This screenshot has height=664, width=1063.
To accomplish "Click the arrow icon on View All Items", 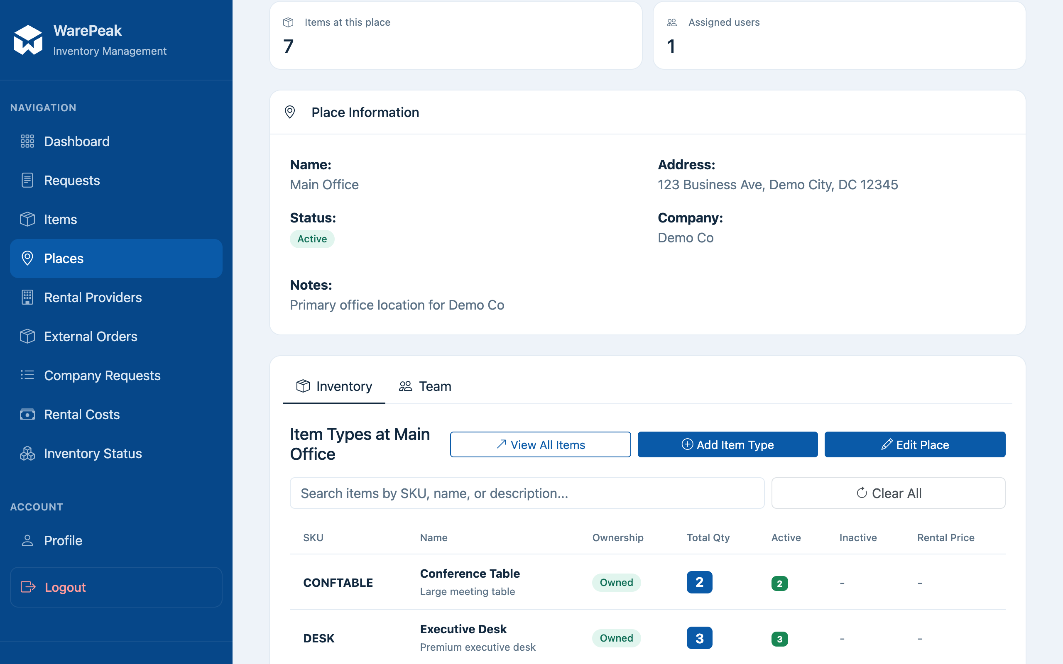I will point(501,444).
